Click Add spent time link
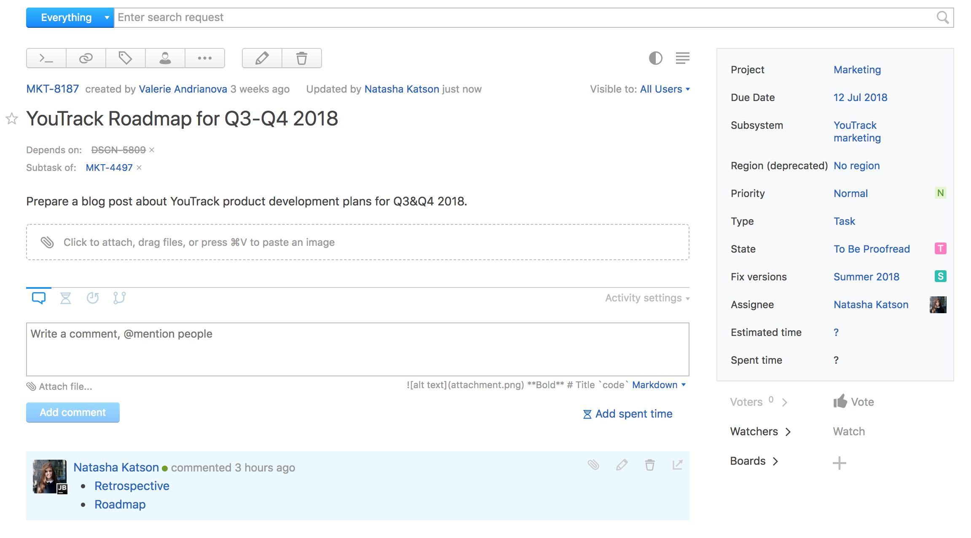 point(628,414)
